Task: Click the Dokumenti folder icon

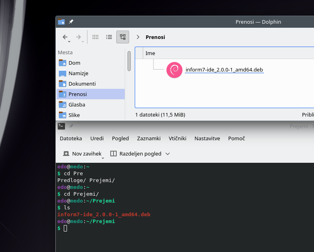Action: [x=63, y=84]
